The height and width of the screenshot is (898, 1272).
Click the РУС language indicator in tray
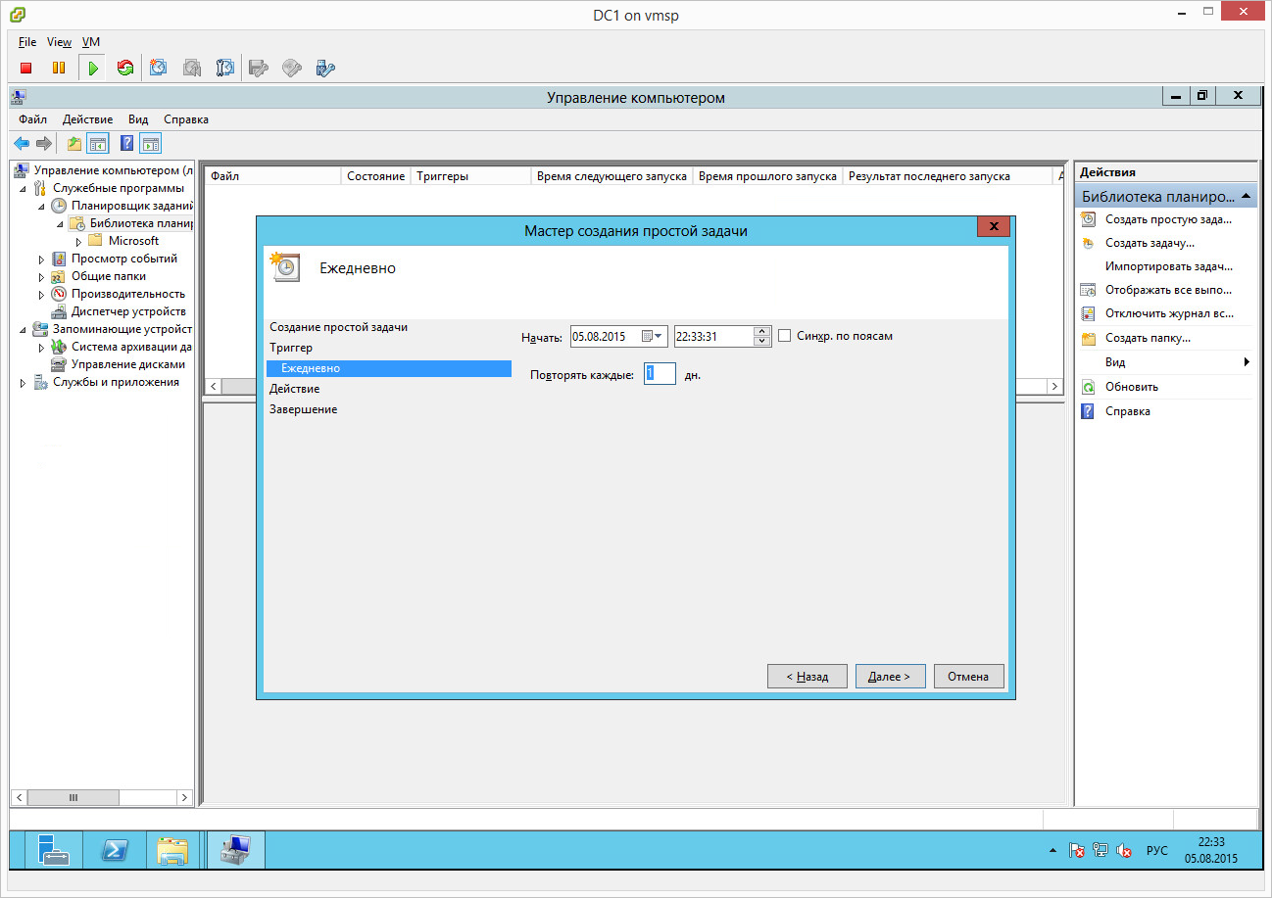1157,850
